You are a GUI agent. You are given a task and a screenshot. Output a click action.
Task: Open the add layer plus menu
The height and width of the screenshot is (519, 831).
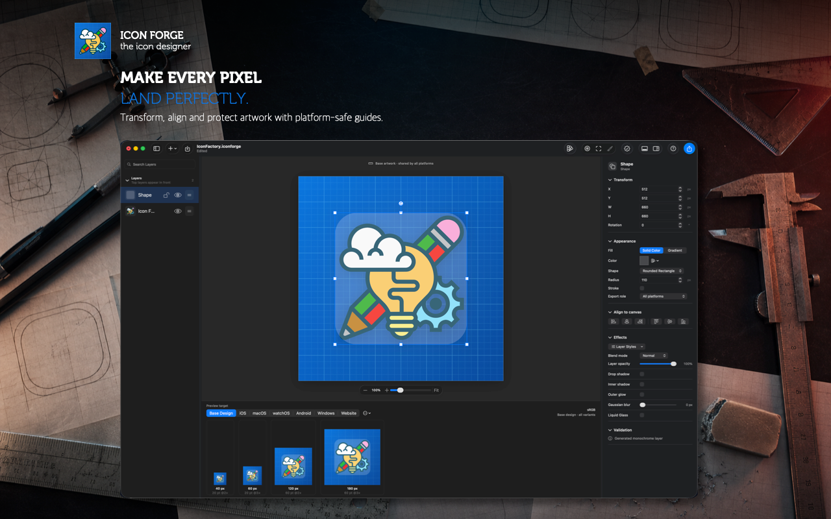172,149
